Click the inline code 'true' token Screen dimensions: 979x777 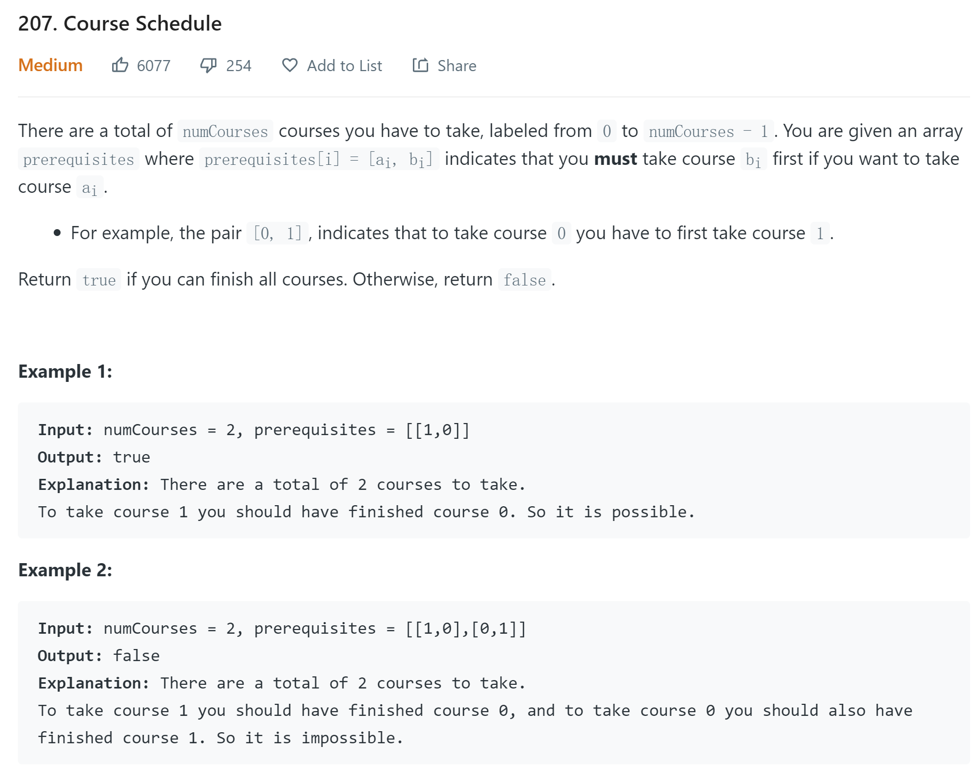(x=99, y=280)
